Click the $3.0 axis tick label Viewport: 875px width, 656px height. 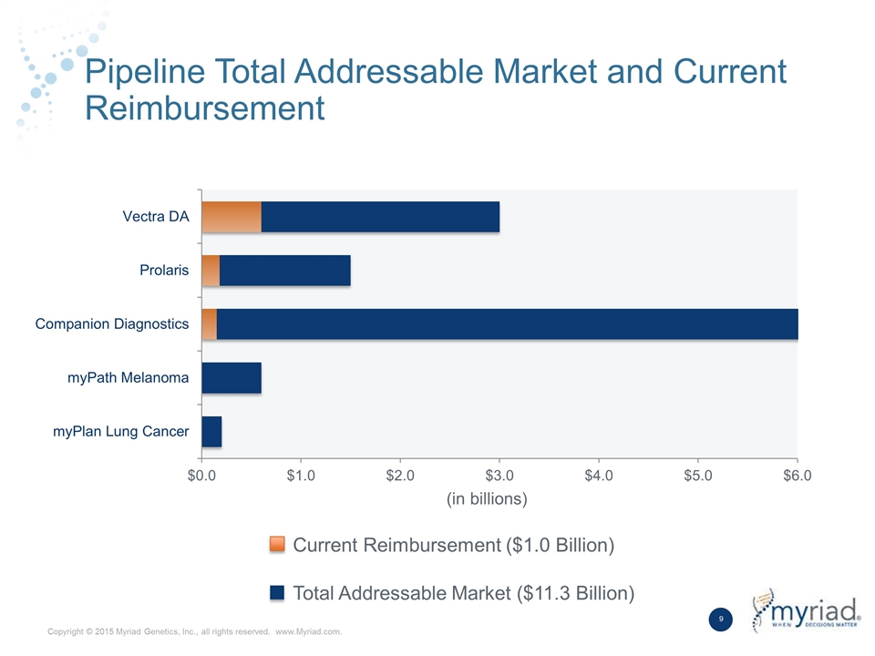pyautogui.click(x=499, y=476)
